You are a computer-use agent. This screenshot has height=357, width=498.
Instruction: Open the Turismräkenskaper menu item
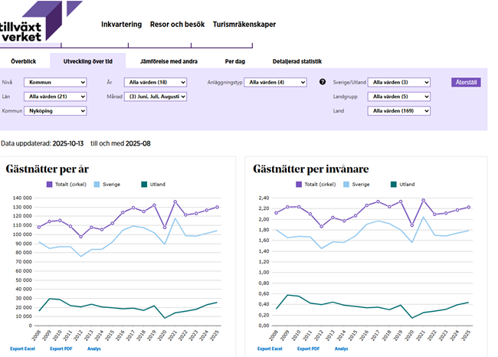tap(244, 25)
